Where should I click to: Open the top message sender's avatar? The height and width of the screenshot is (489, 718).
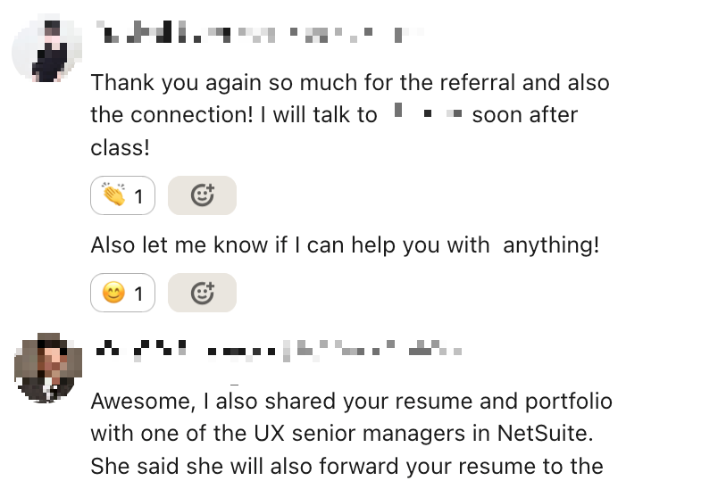43,49
